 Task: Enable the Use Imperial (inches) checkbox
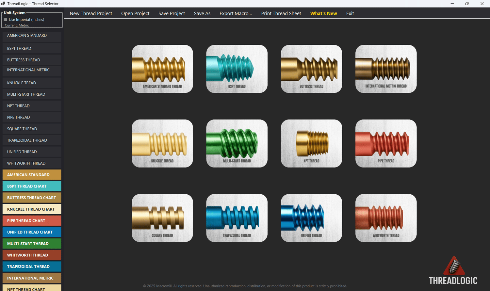[x=6, y=20]
